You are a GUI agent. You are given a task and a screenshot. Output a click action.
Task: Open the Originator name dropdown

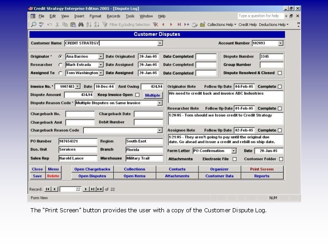(x=101, y=56)
